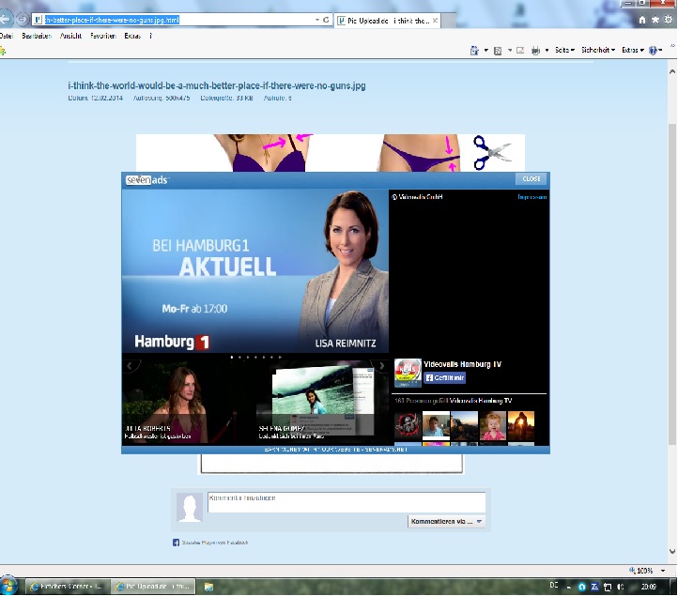Click the printer icon in command bar
The image size is (678, 596).
point(536,50)
